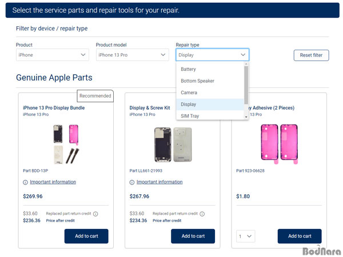343x257 pixels.
Task: Click info icon next to $33.60 credit in Display & Screw Kit card
Action: tap(202, 214)
